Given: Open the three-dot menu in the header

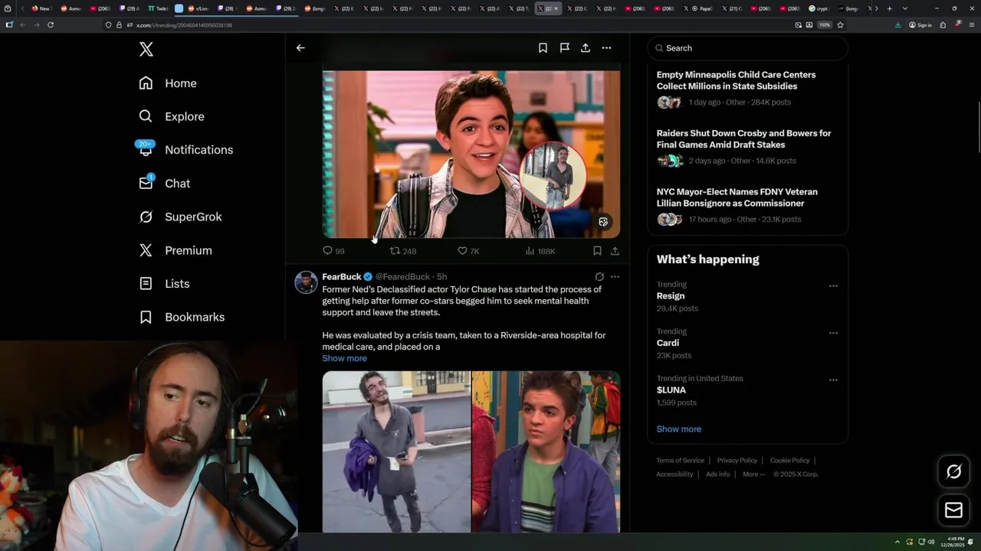Looking at the screenshot, I should pos(606,47).
